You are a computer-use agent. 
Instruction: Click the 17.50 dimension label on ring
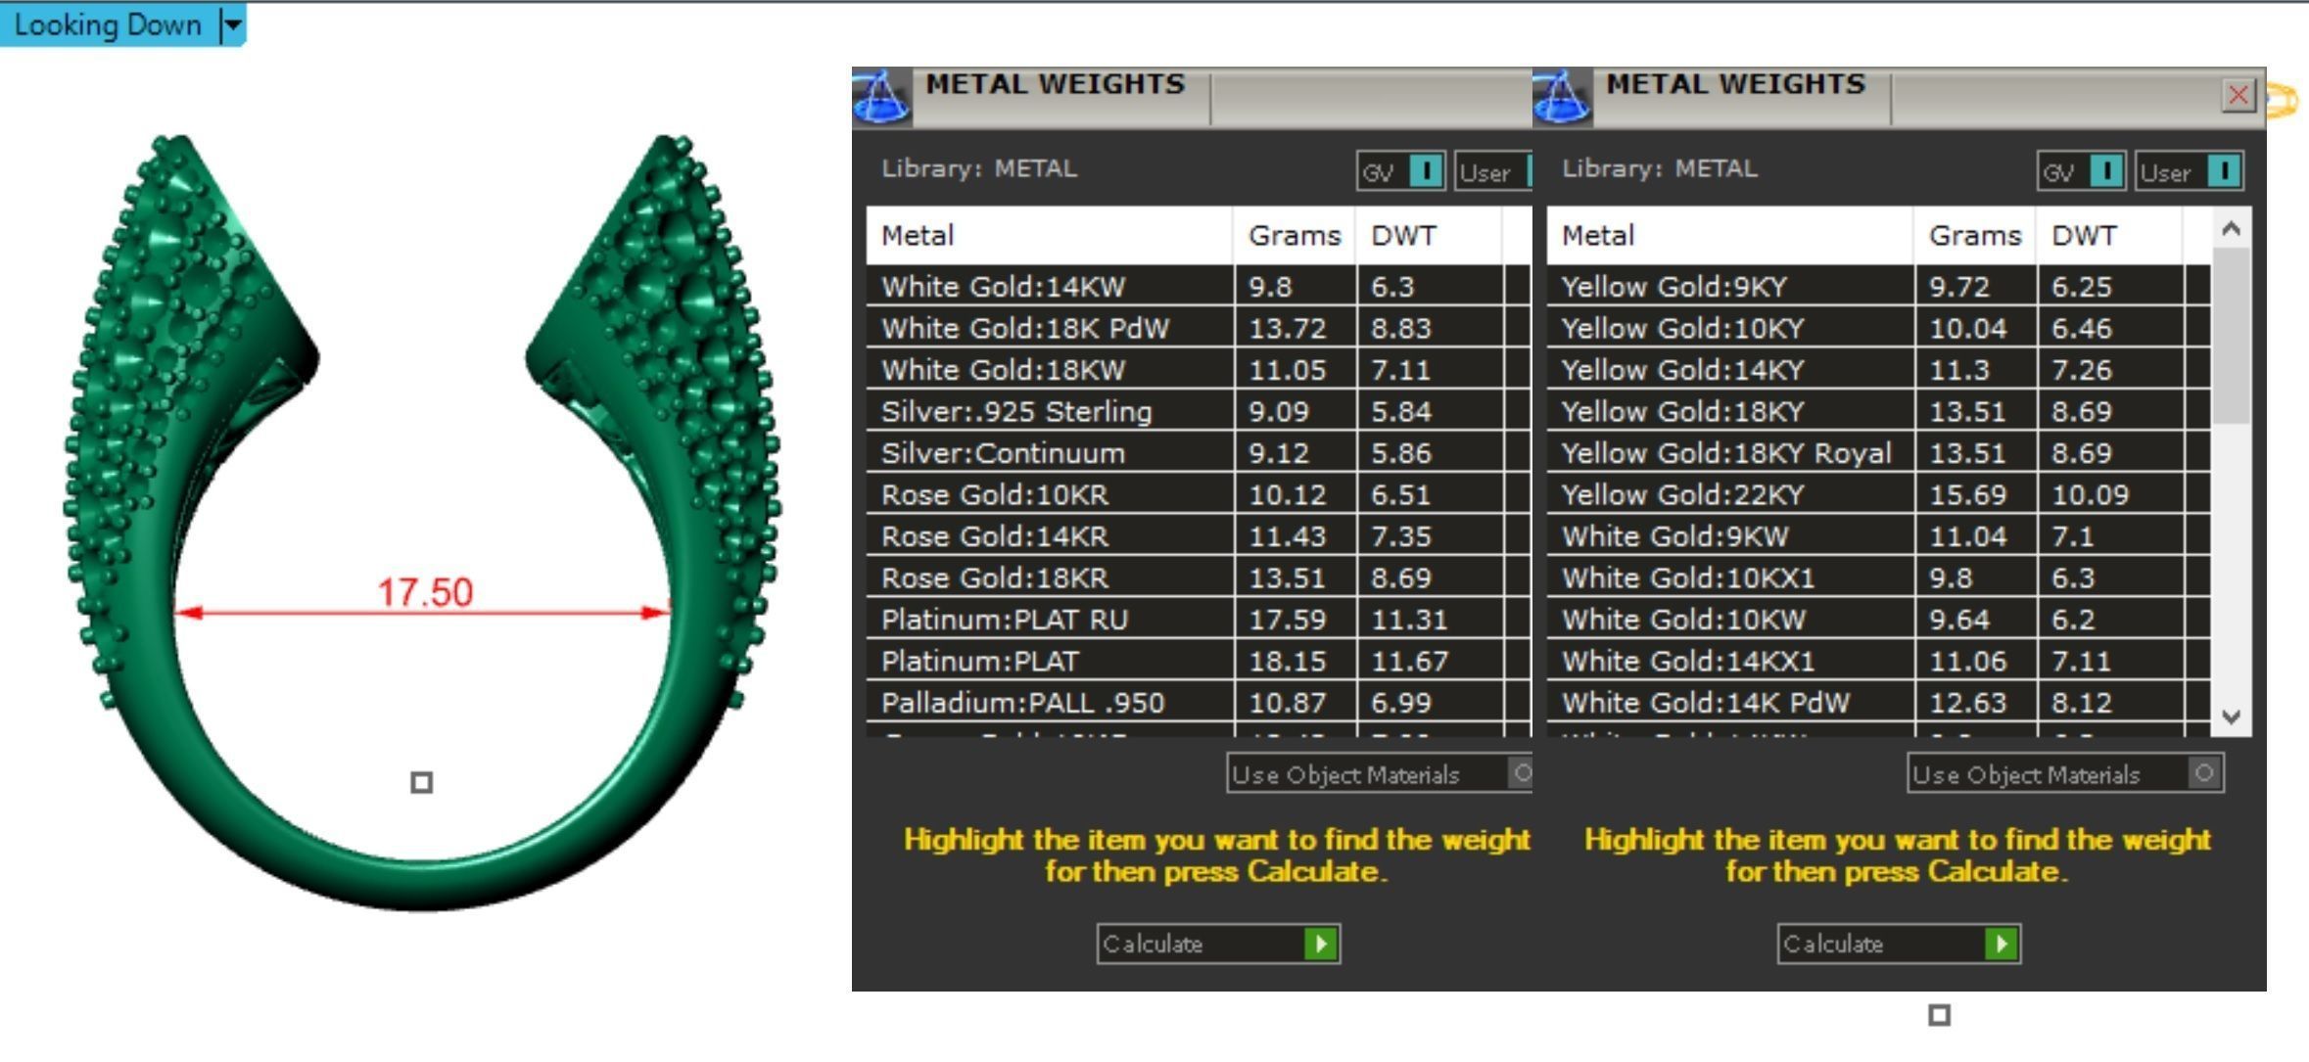coord(425,591)
